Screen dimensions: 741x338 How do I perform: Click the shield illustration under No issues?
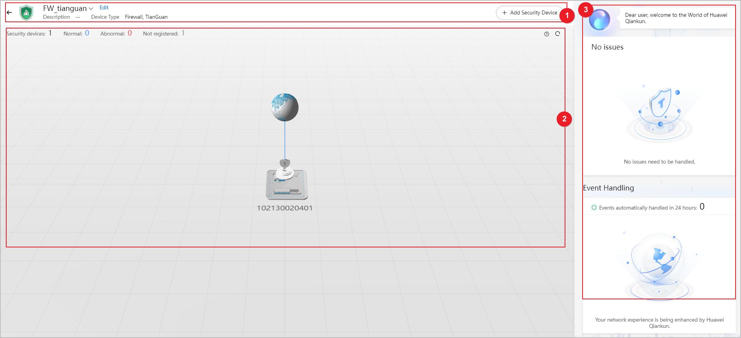659,114
